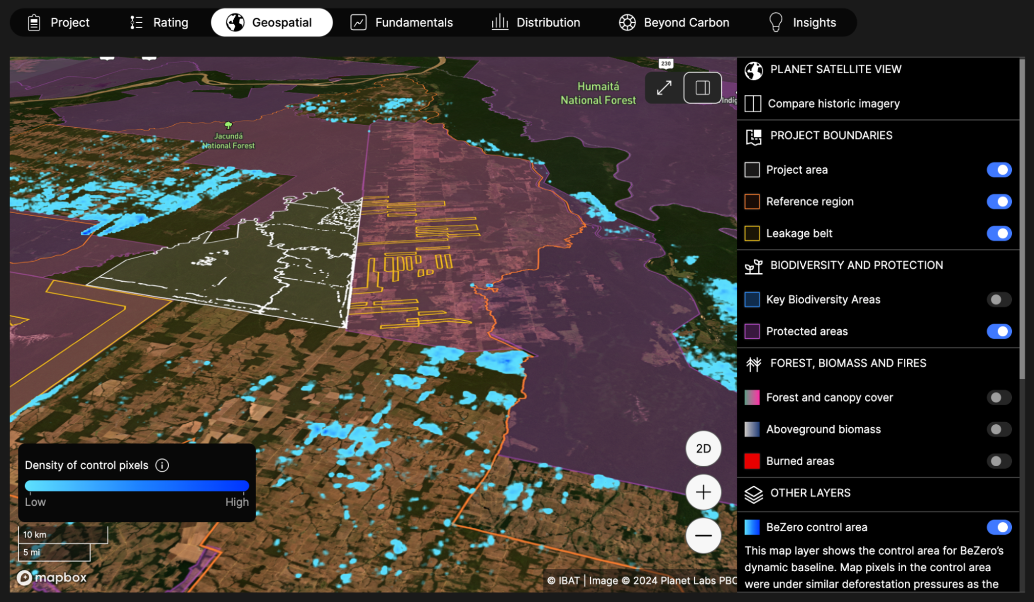Disable the Project area toggle

click(x=999, y=170)
